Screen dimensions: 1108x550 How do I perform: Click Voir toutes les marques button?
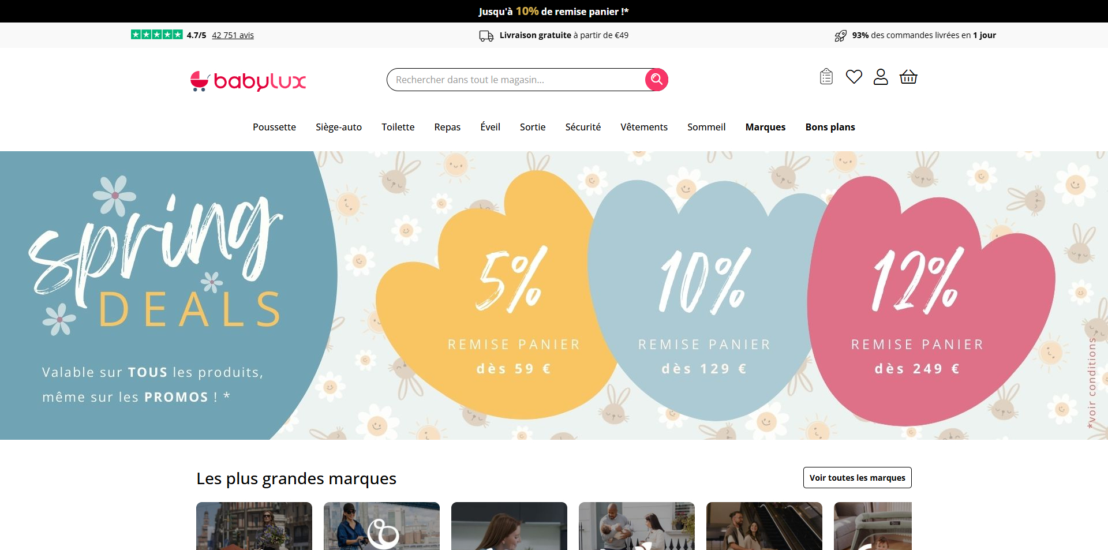pyautogui.click(x=857, y=477)
